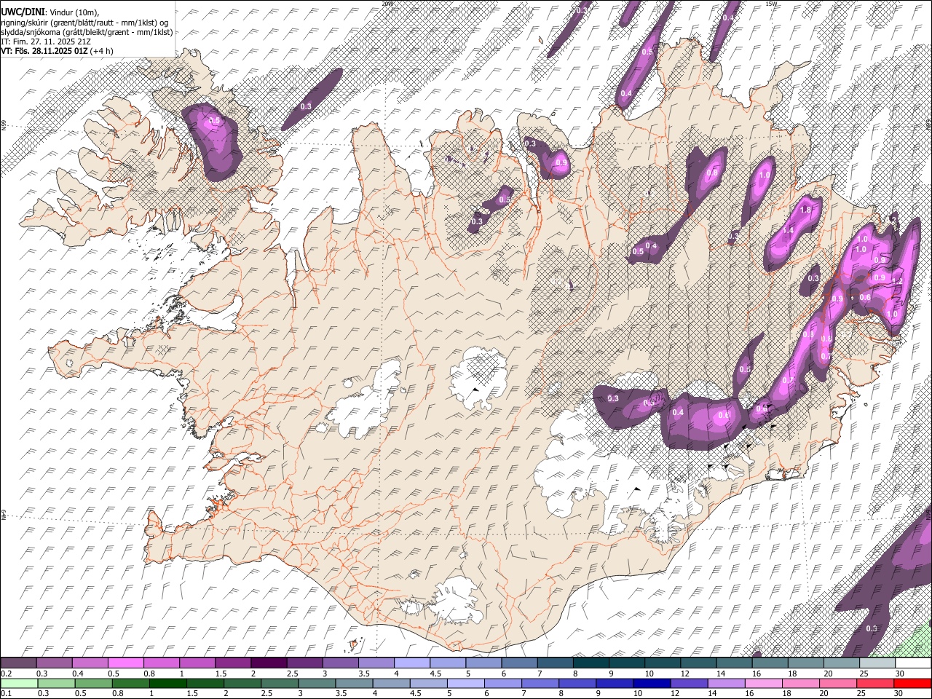Select the bright magenta 0.5 swatch in the upper legend row
The image size is (932, 699).
coord(126,663)
